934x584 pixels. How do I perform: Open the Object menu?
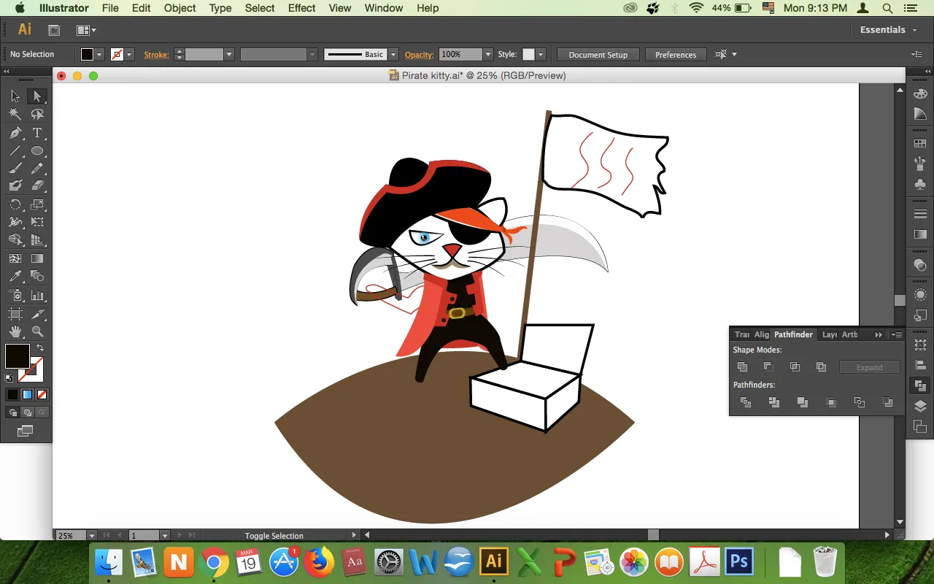click(x=180, y=8)
